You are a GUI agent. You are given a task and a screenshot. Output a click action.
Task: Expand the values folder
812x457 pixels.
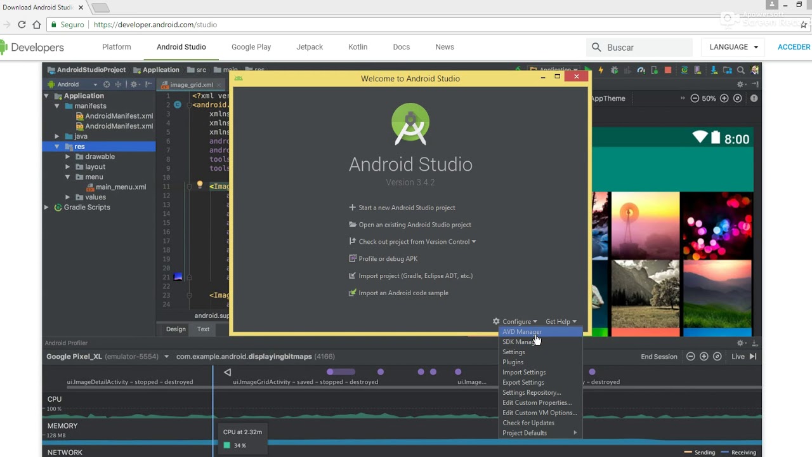click(x=68, y=197)
